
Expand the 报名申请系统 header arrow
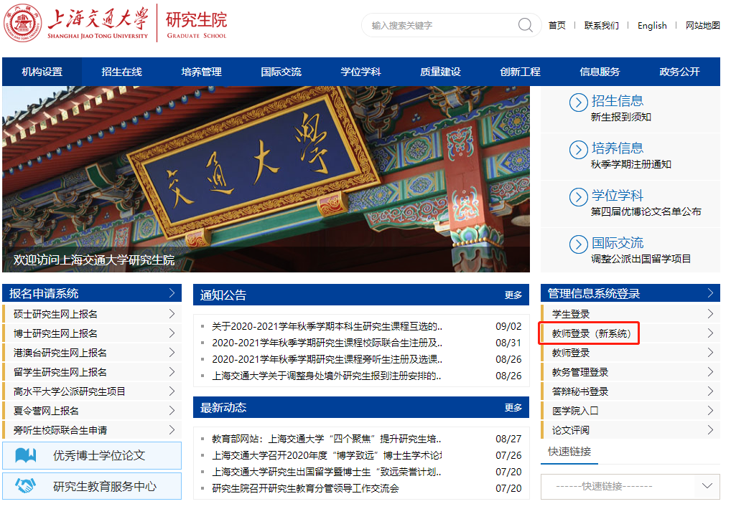pyautogui.click(x=172, y=293)
